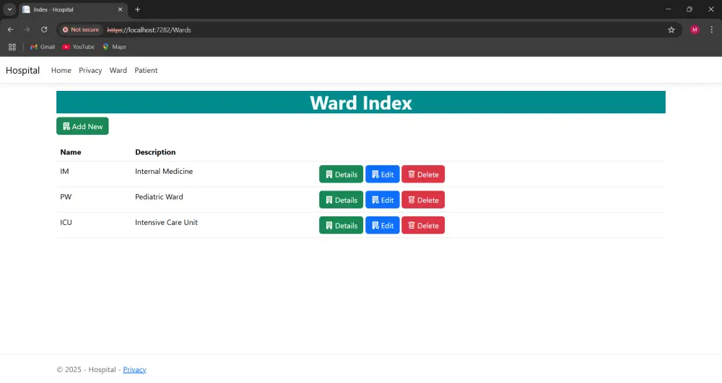Open the Patient nav item
Image resolution: width=722 pixels, height=383 pixels.
[x=146, y=71]
